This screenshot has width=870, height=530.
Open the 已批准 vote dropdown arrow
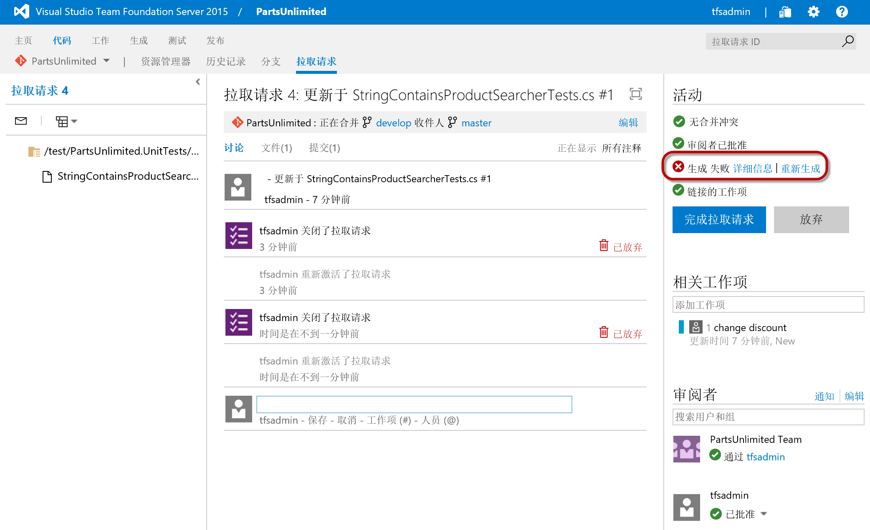pyautogui.click(x=764, y=514)
